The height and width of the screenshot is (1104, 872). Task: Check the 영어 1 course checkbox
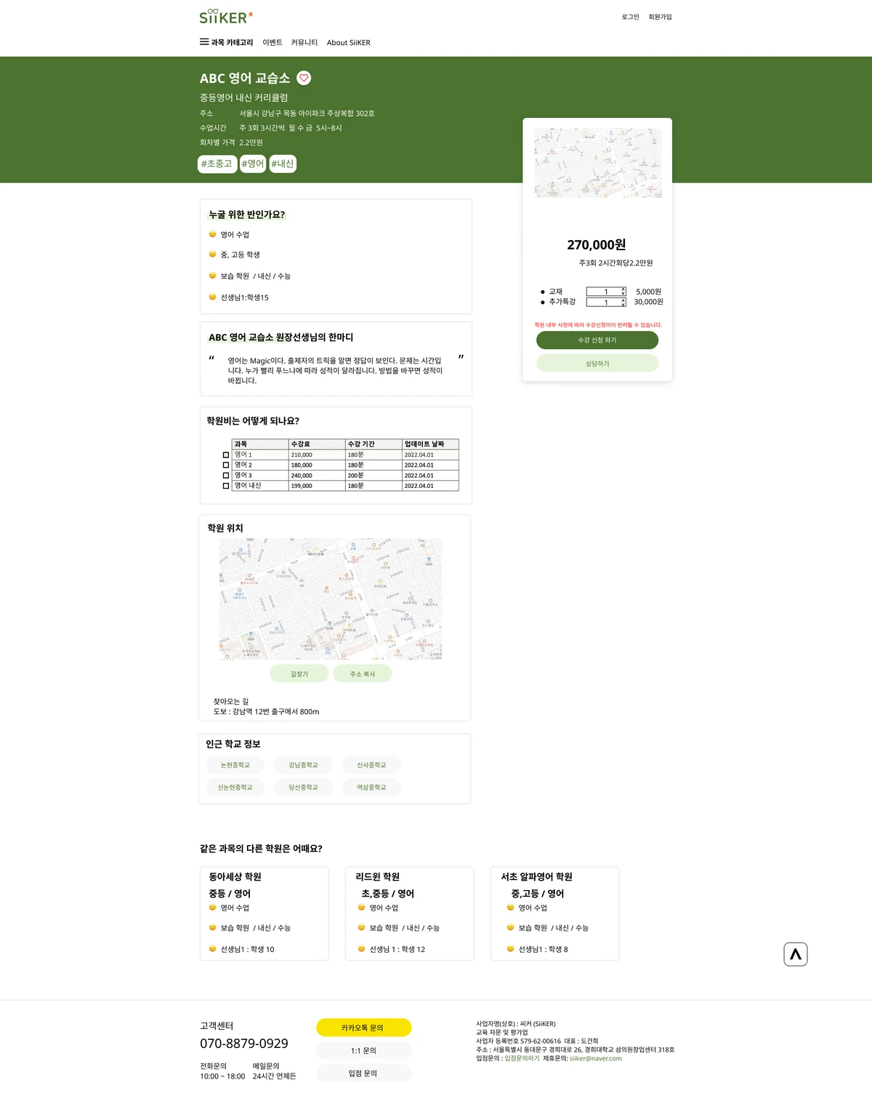click(x=226, y=455)
